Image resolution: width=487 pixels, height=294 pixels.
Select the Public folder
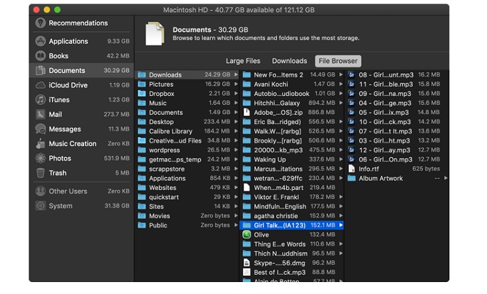(187, 225)
